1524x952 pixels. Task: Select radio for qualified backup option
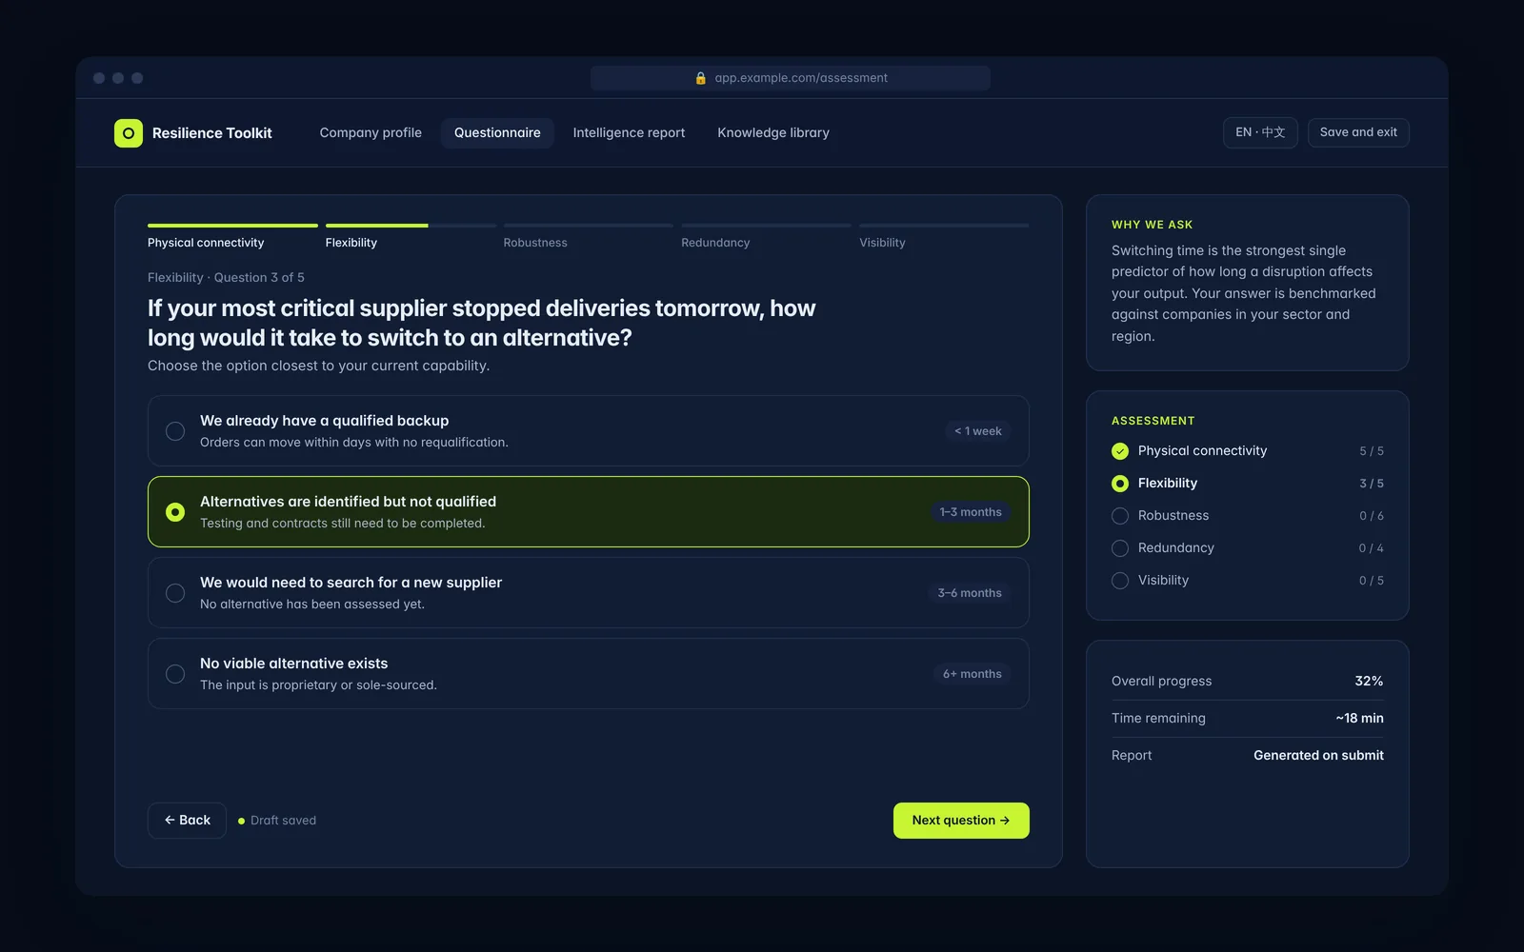click(x=175, y=431)
